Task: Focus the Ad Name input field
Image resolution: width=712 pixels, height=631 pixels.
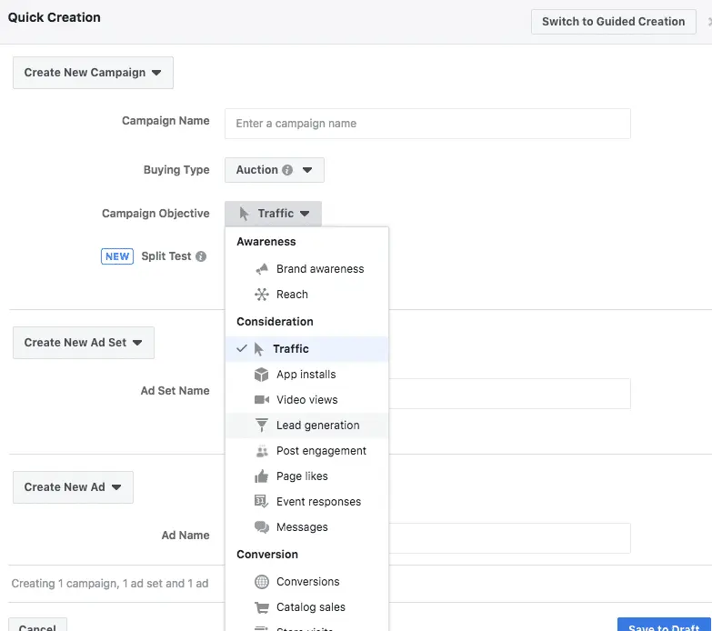Action: tap(509, 538)
